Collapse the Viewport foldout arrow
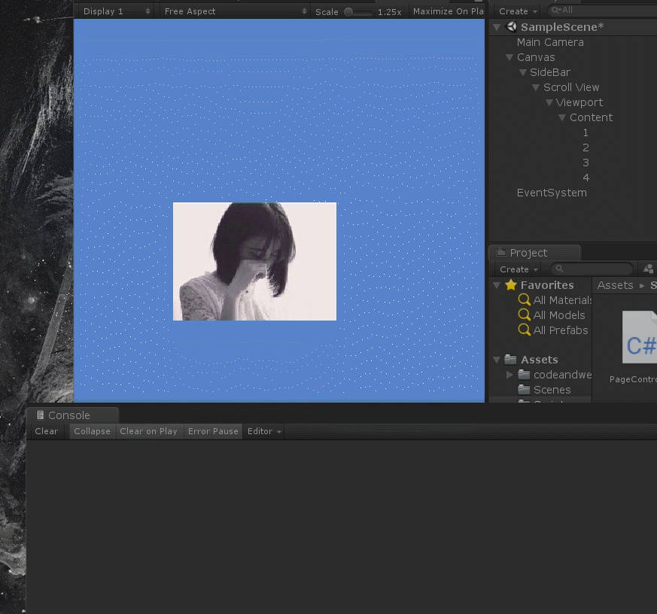 549,102
